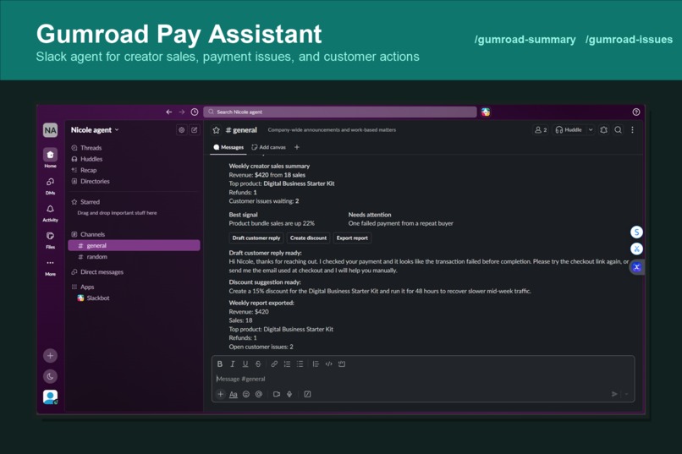682x454 pixels.
Task: Open channel notification bell settings
Action: (603, 130)
